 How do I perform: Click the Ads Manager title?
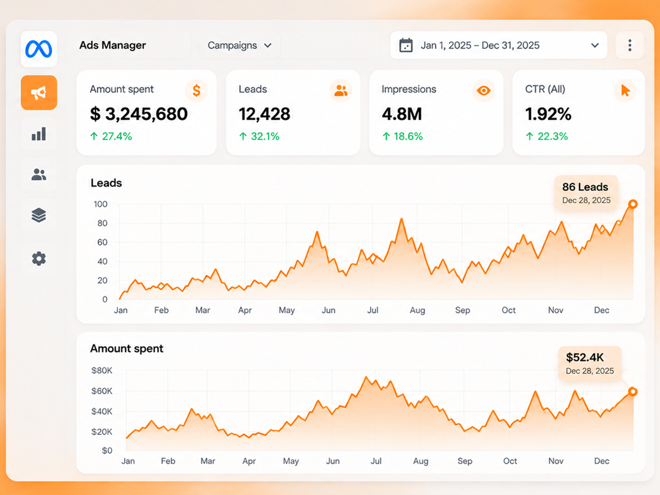tap(113, 45)
